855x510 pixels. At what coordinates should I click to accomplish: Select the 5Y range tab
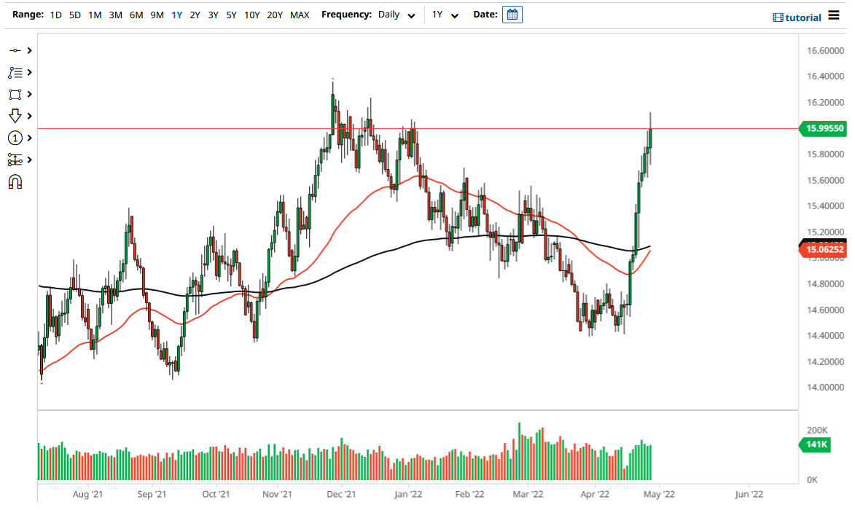tap(231, 15)
